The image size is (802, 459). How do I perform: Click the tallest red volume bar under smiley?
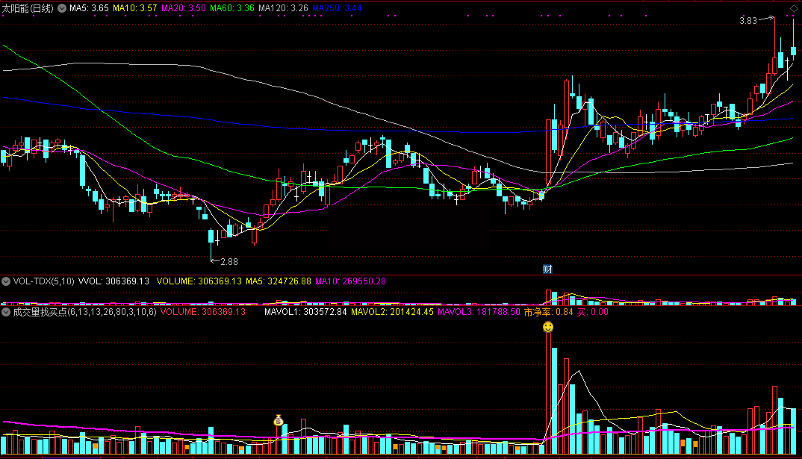click(x=548, y=393)
